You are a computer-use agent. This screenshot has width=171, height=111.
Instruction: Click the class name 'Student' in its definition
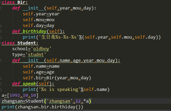(27, 43)
